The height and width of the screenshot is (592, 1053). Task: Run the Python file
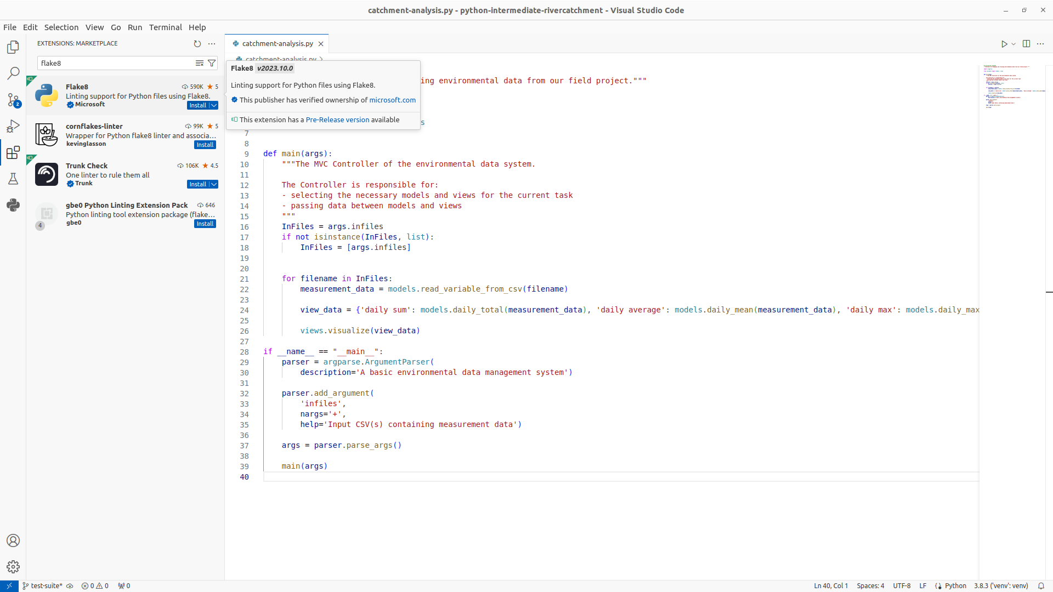click(x=1004, y=44)
